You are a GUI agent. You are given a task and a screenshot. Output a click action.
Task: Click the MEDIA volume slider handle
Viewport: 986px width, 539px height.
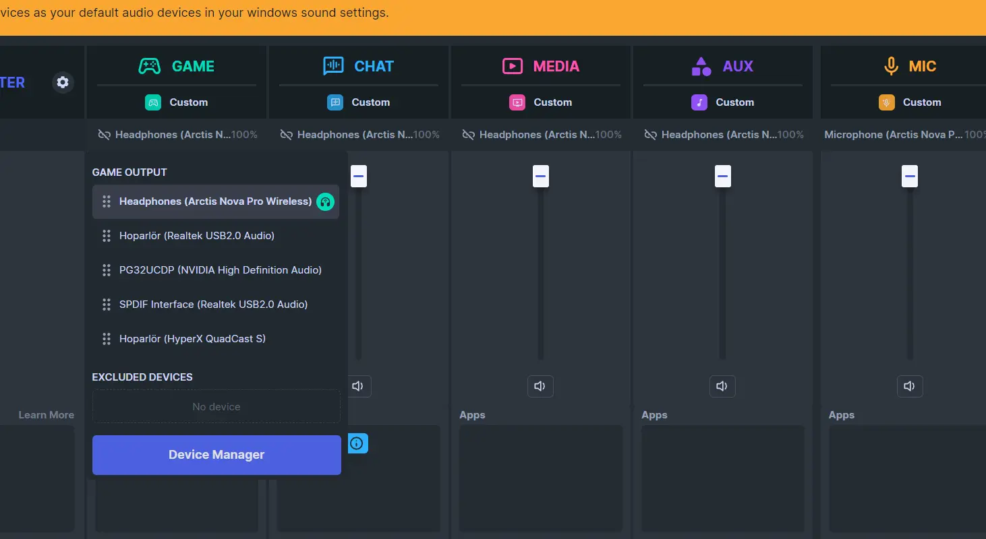[540, 177]
